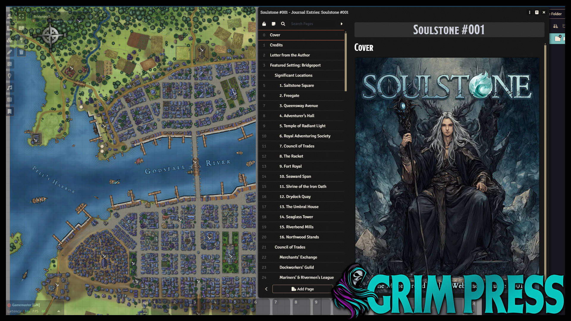Open the Ambient Sounds music note tool

click(10, 88)
